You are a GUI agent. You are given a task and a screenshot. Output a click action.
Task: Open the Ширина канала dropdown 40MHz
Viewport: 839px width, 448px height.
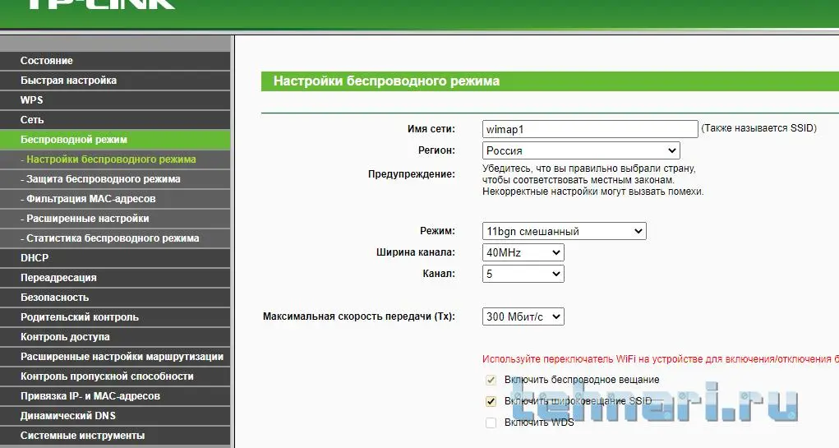523,252
